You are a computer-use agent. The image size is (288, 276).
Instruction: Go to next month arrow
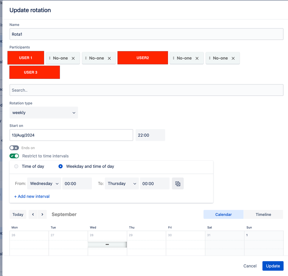[x=42, y=214]
